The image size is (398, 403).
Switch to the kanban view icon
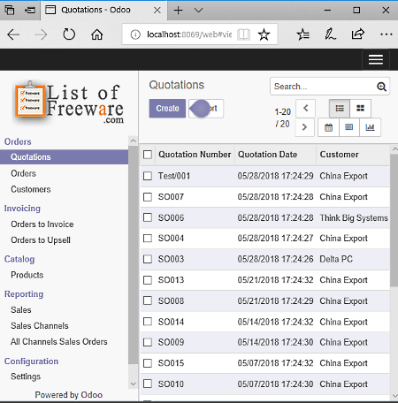360,109
